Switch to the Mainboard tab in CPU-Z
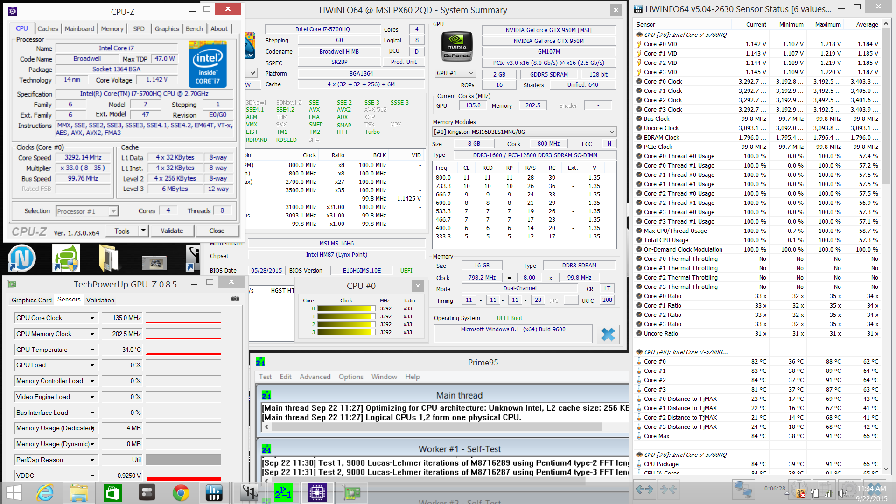 (79, 29)
